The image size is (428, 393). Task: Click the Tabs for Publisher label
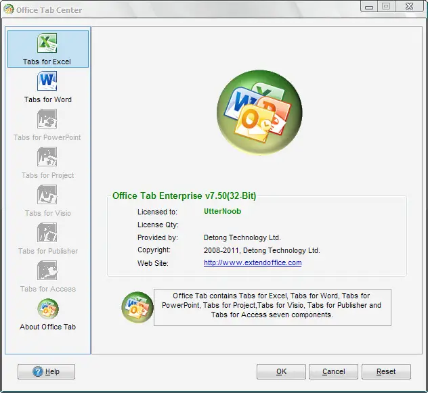(48, 251)
